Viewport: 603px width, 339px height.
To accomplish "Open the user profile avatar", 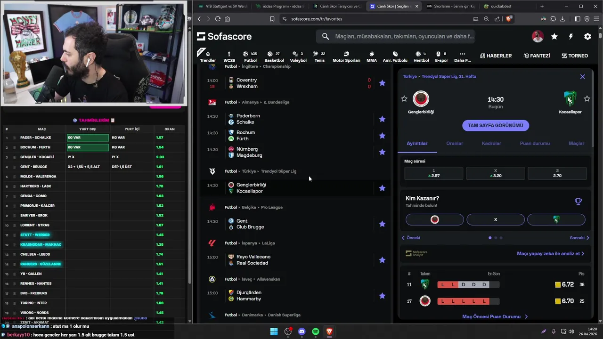I will click(538, 36).
